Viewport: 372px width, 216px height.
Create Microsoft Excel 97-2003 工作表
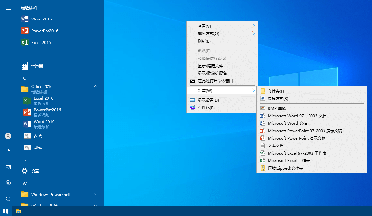coord(312,153)
